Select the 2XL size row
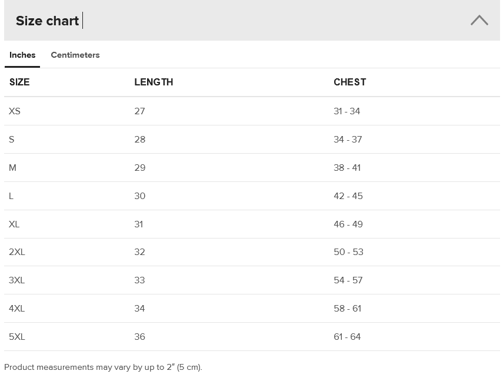 (x=17, y=251)
